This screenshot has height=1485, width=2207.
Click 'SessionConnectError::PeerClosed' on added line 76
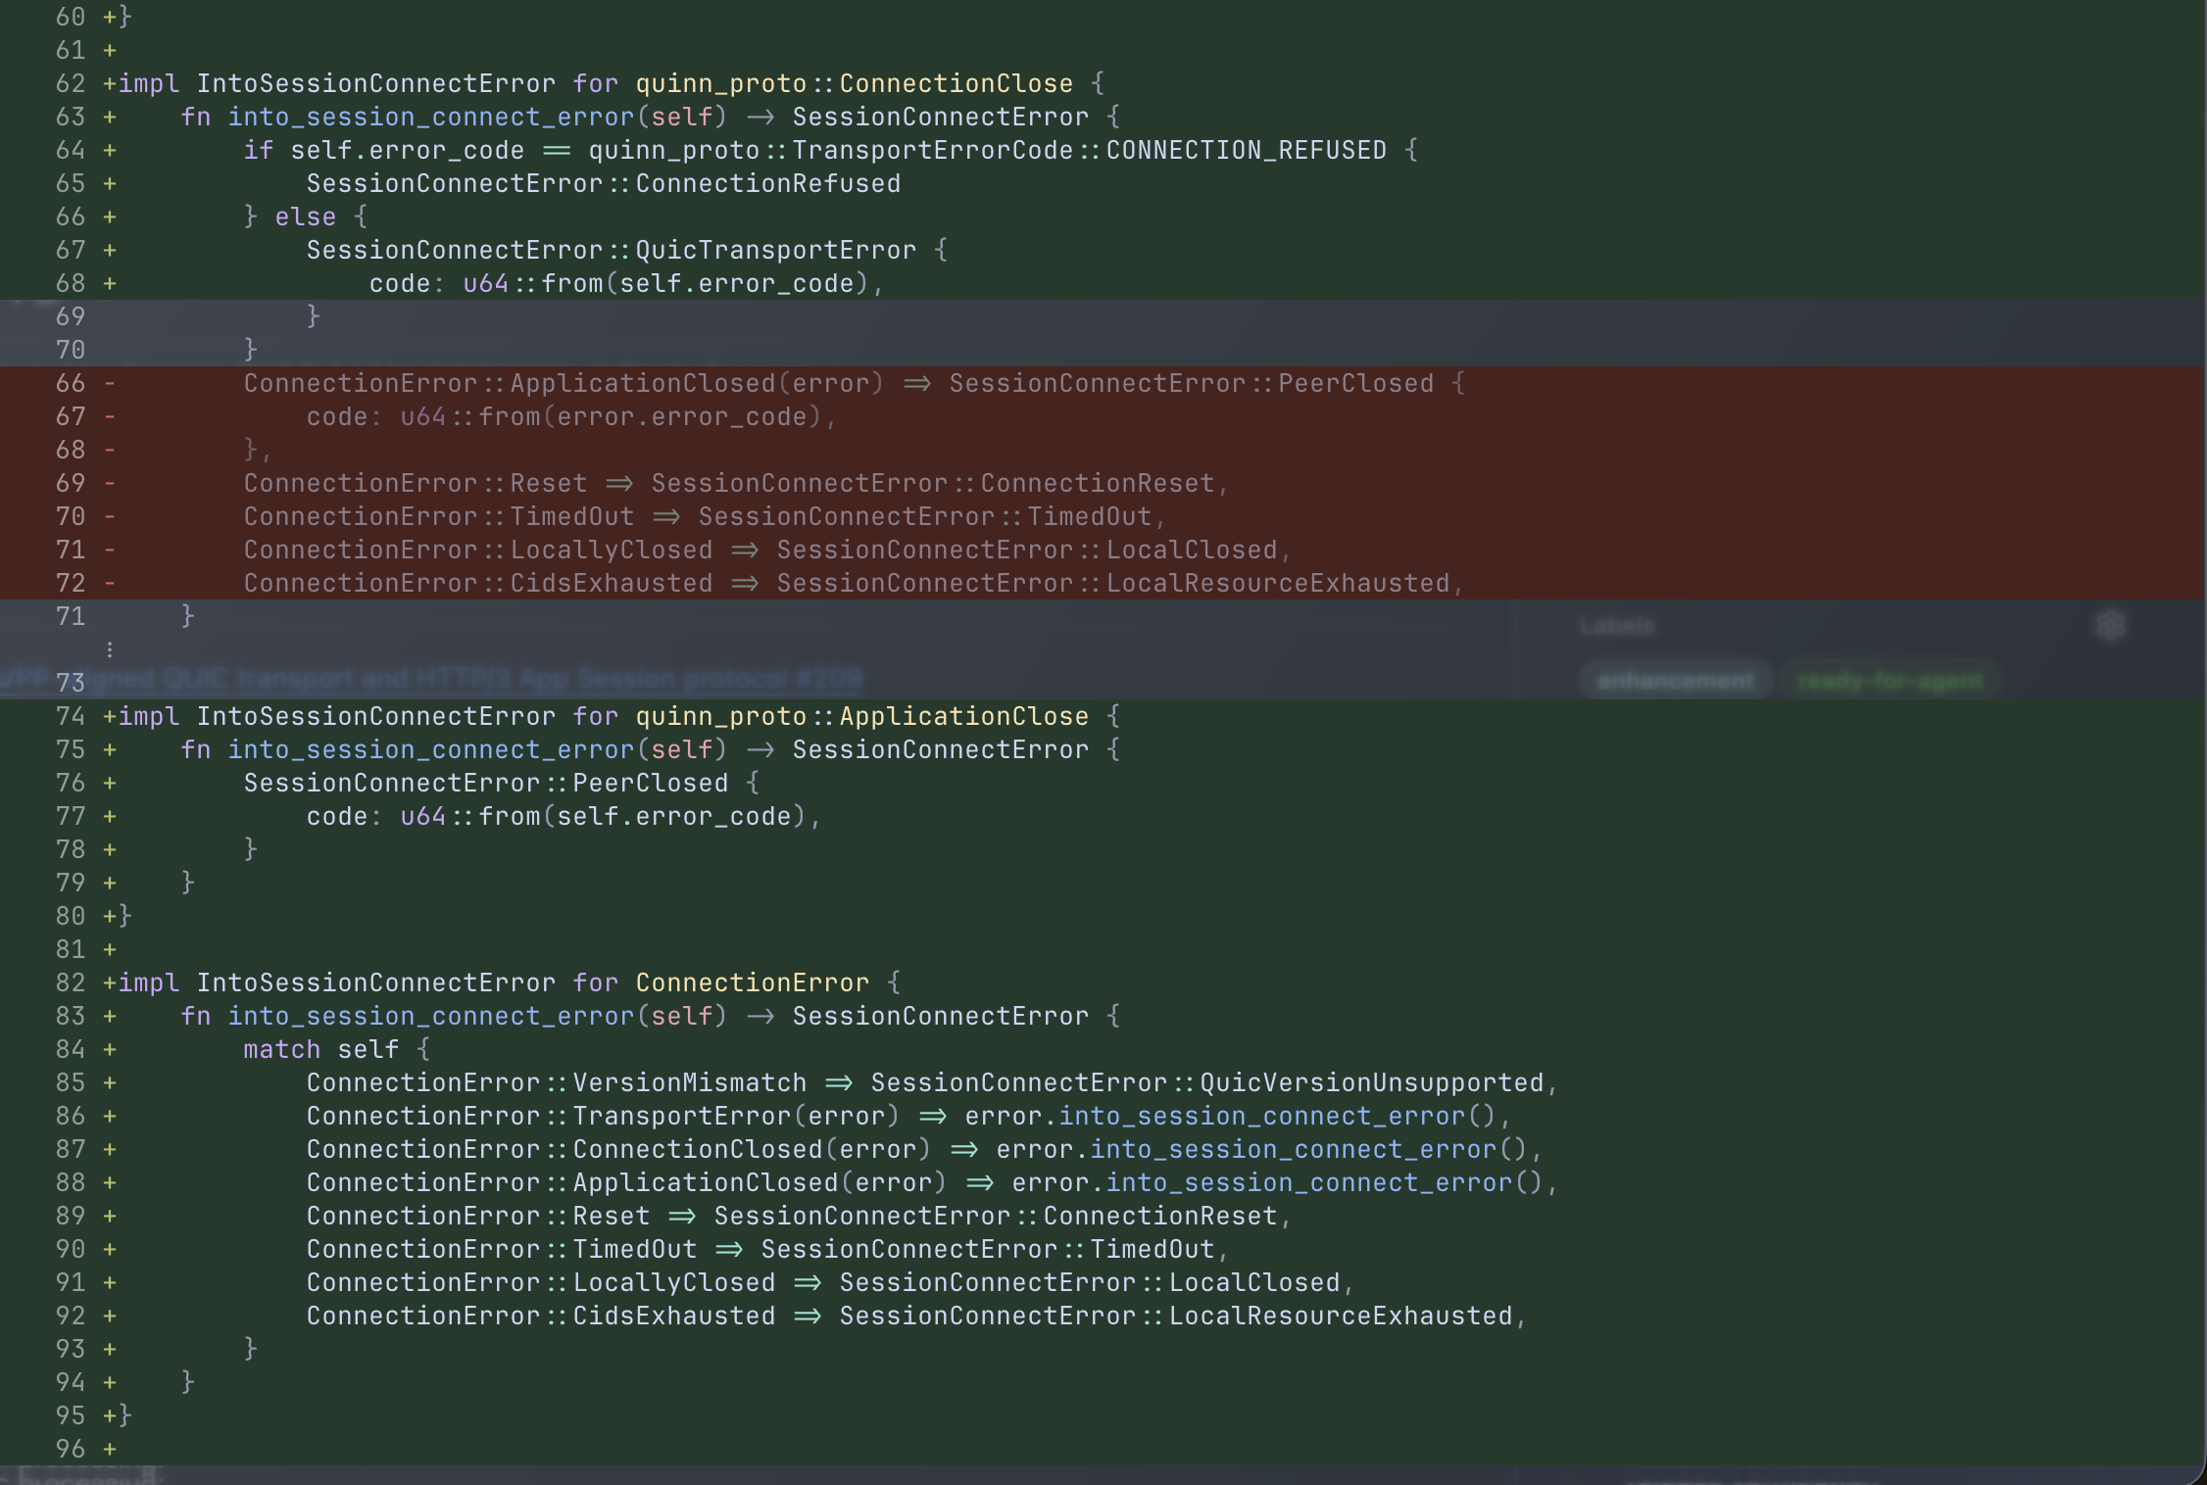point(485,783)
